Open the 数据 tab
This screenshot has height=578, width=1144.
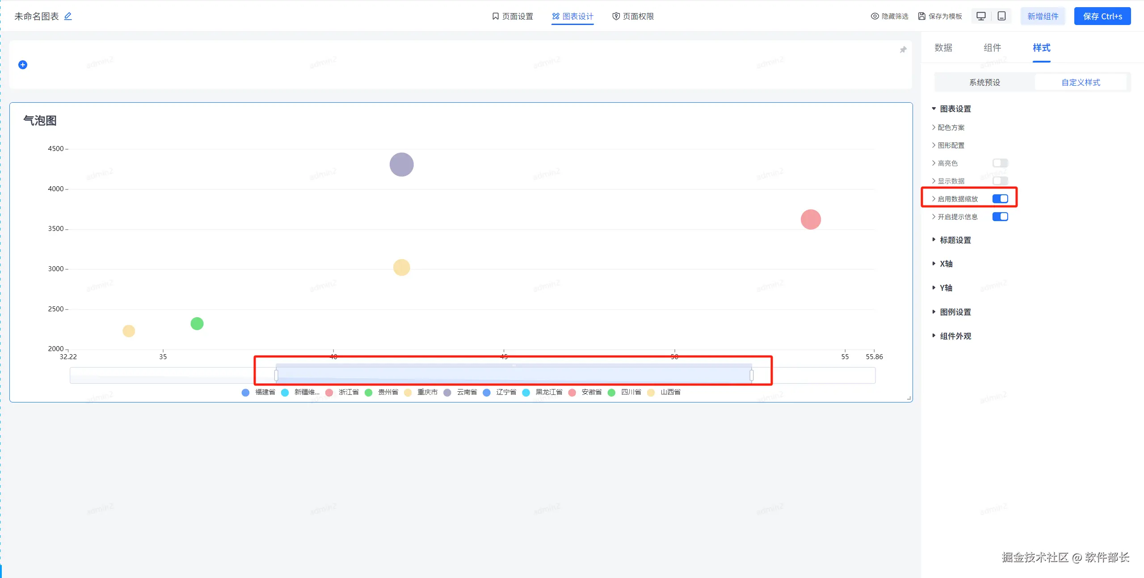pos(943,48)
